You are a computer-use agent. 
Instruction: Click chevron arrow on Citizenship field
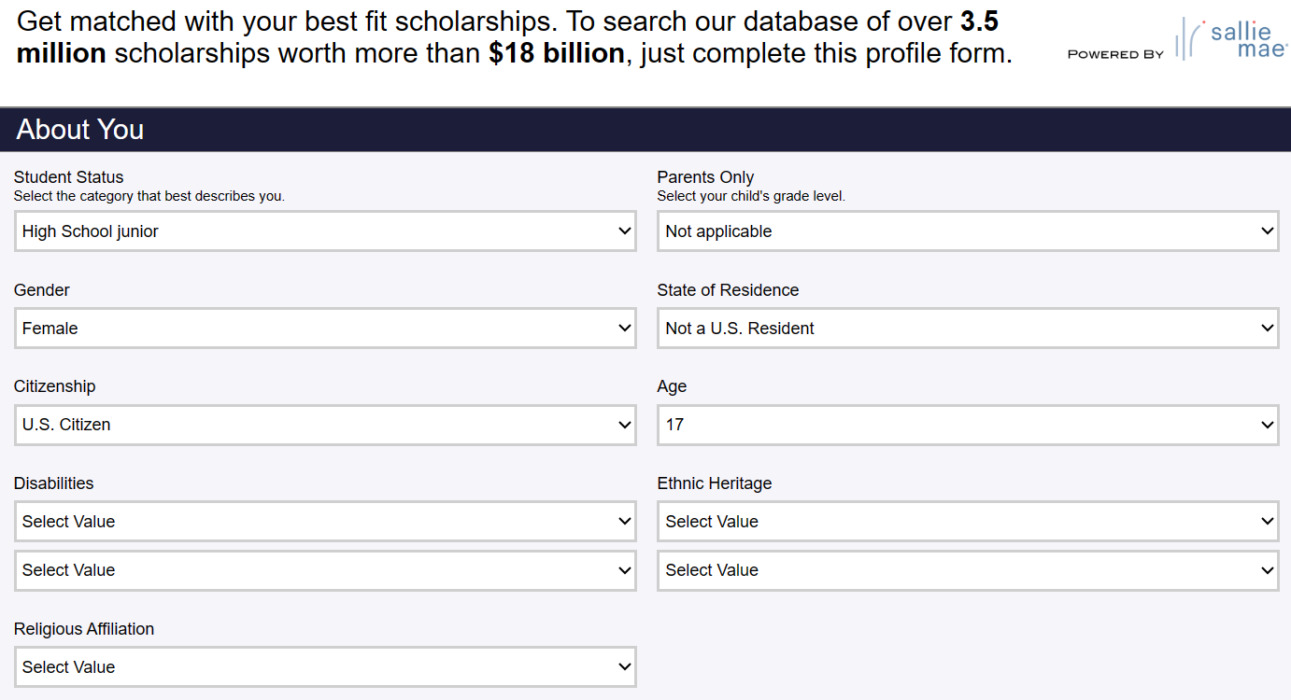(625, 425)
